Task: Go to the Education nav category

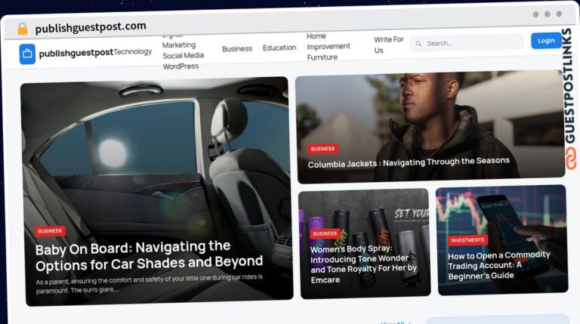Action: click(x=279, y=48)
